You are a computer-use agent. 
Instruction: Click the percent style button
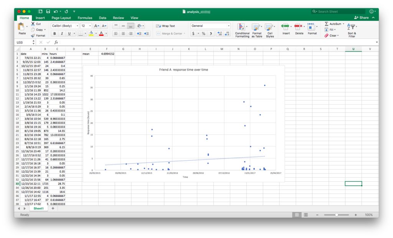203,33
